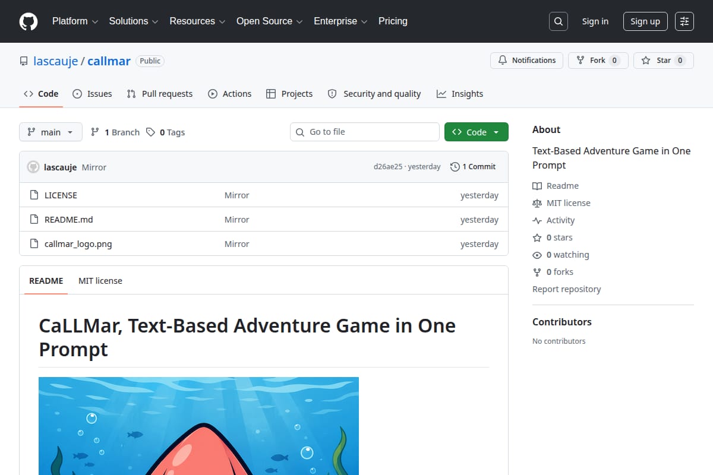Viewport: 713px width, 475px height.
Task: Open the 1 Commit history link
Action: 473,167
